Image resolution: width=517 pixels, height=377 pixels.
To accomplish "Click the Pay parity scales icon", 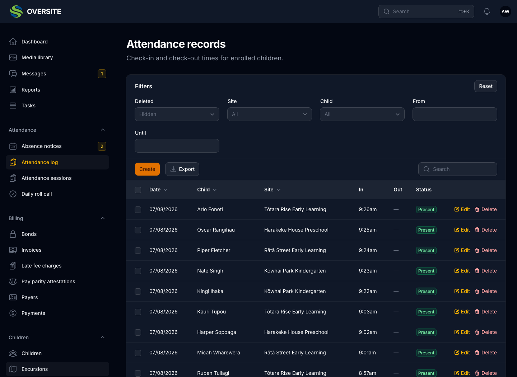I will click(x=13, y=281).
